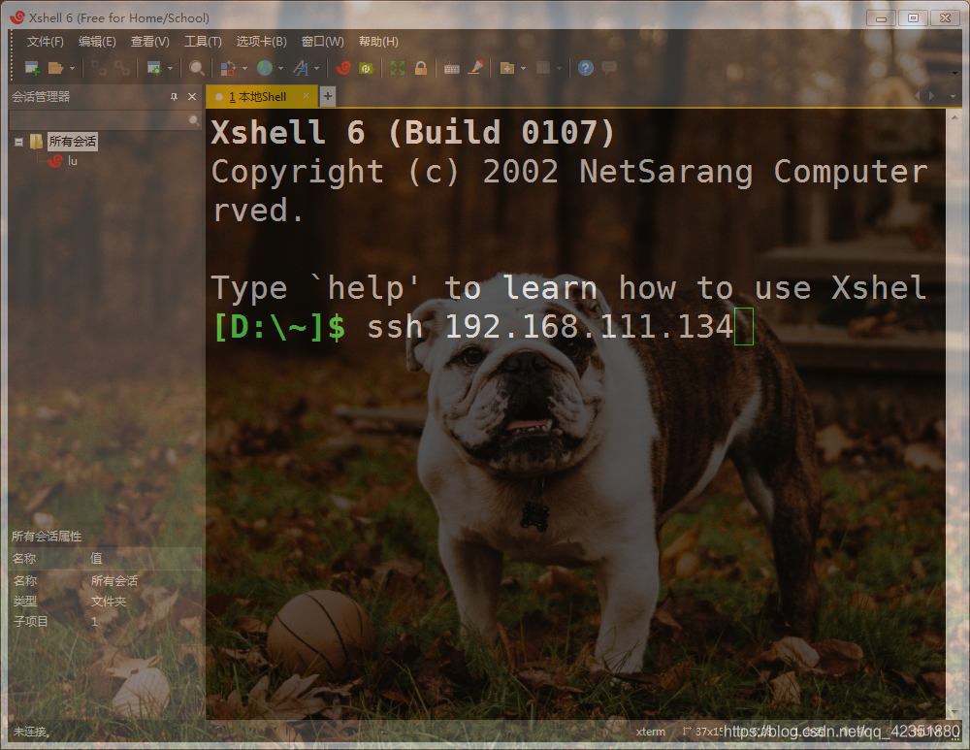The height and width of the screenshot is (750, 970).
Task: Pin the session manager panel
Action: [x=174, y=96]
